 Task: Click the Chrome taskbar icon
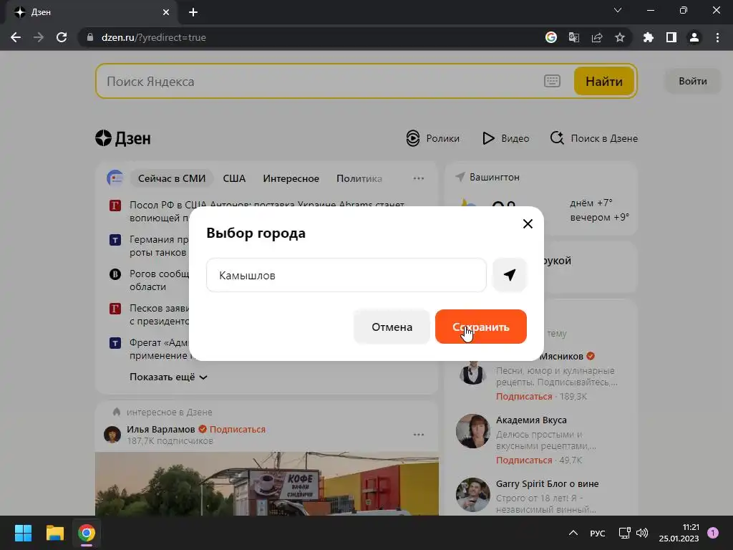(87, 533)
